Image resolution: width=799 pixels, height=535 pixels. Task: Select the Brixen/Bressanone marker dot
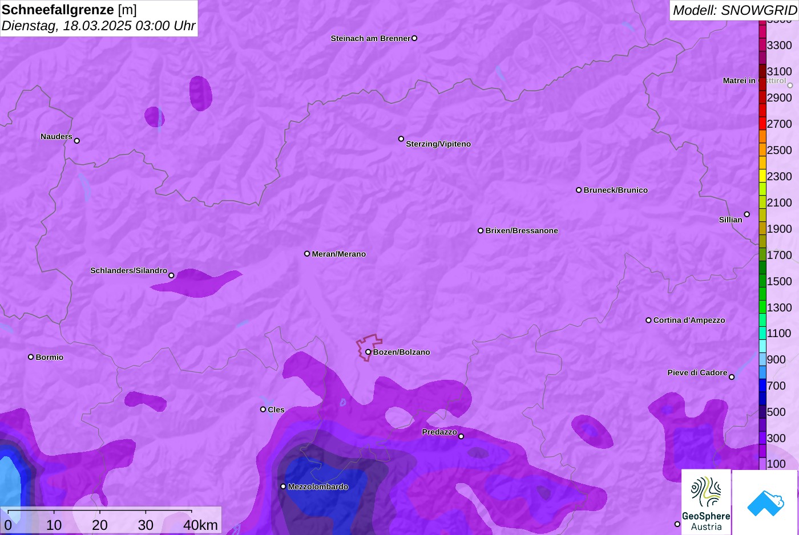pos(481,230)
